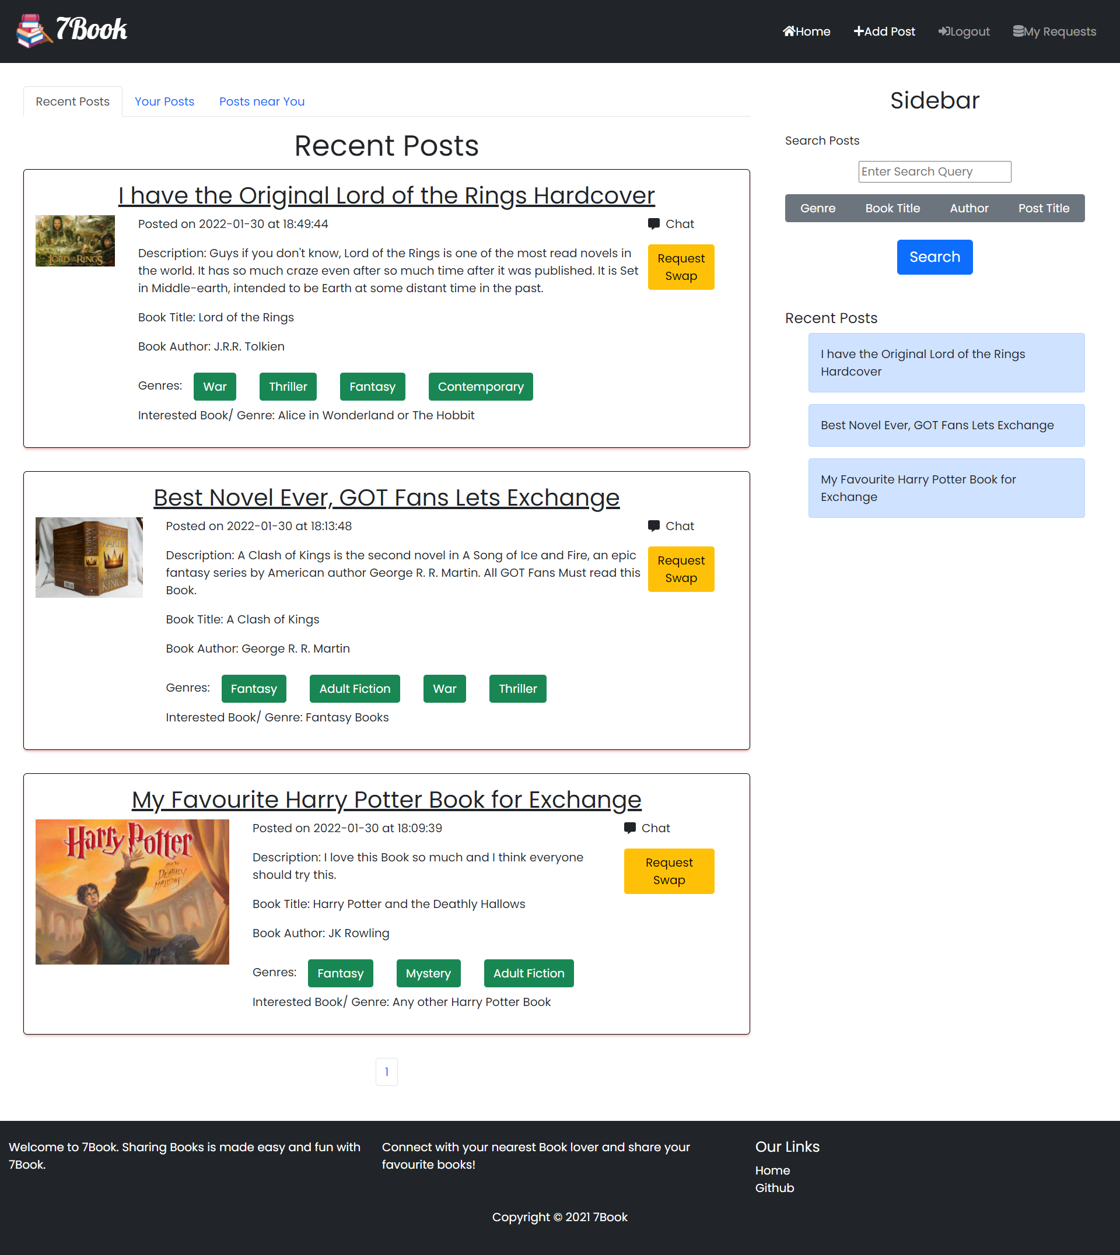Click the Harry Potter book cover thumbnail

[132, 892]
